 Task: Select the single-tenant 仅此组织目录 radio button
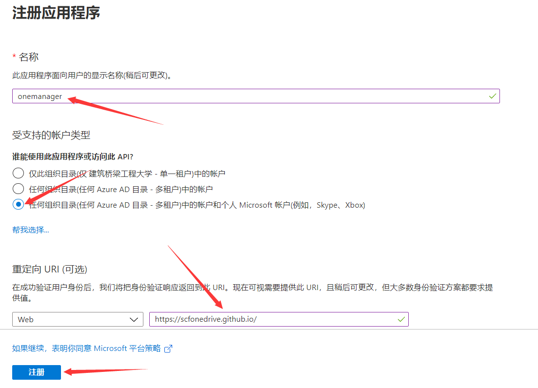point(18,173)
